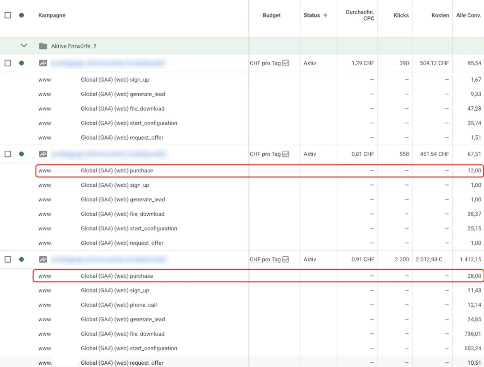Click the green status dot of the 390 clicks campaign
484x367 pixels.
click(x=22, y=63)
